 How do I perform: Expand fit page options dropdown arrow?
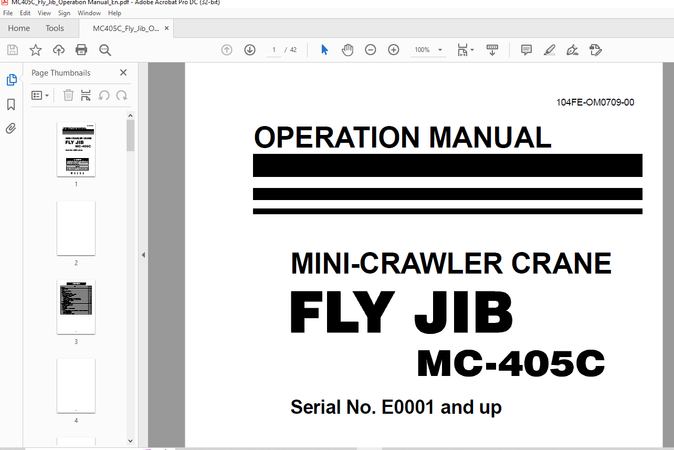[x=472, y=50]
